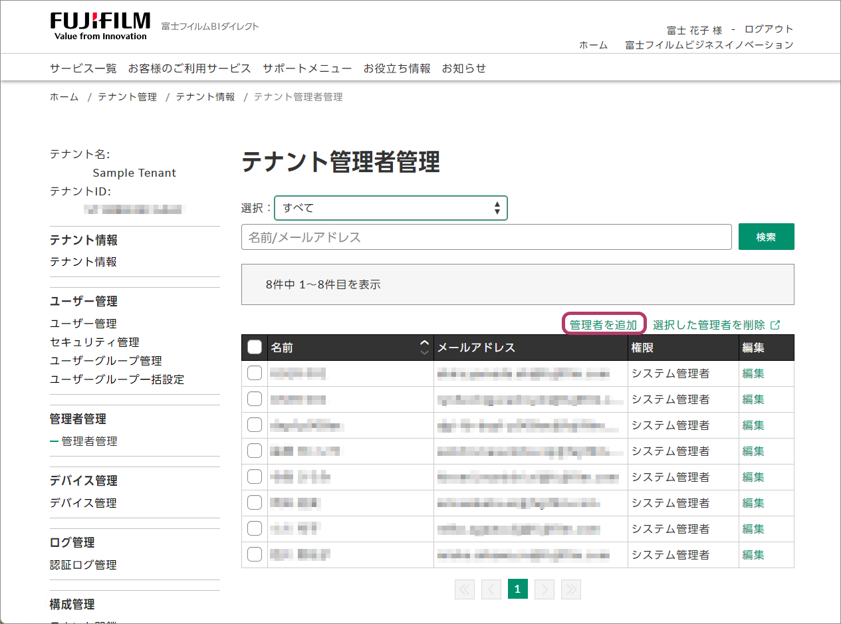Screen dimensions: 841x624
Task: Click 編集 in the sixth administrator row
Action: (x=753, y=503)
